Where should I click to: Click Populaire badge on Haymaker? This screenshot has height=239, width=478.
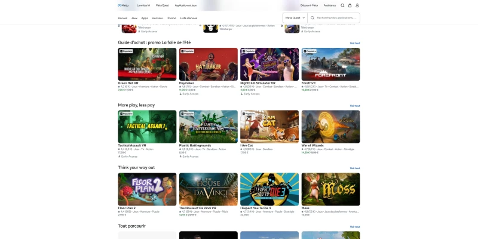click(188, 51)
